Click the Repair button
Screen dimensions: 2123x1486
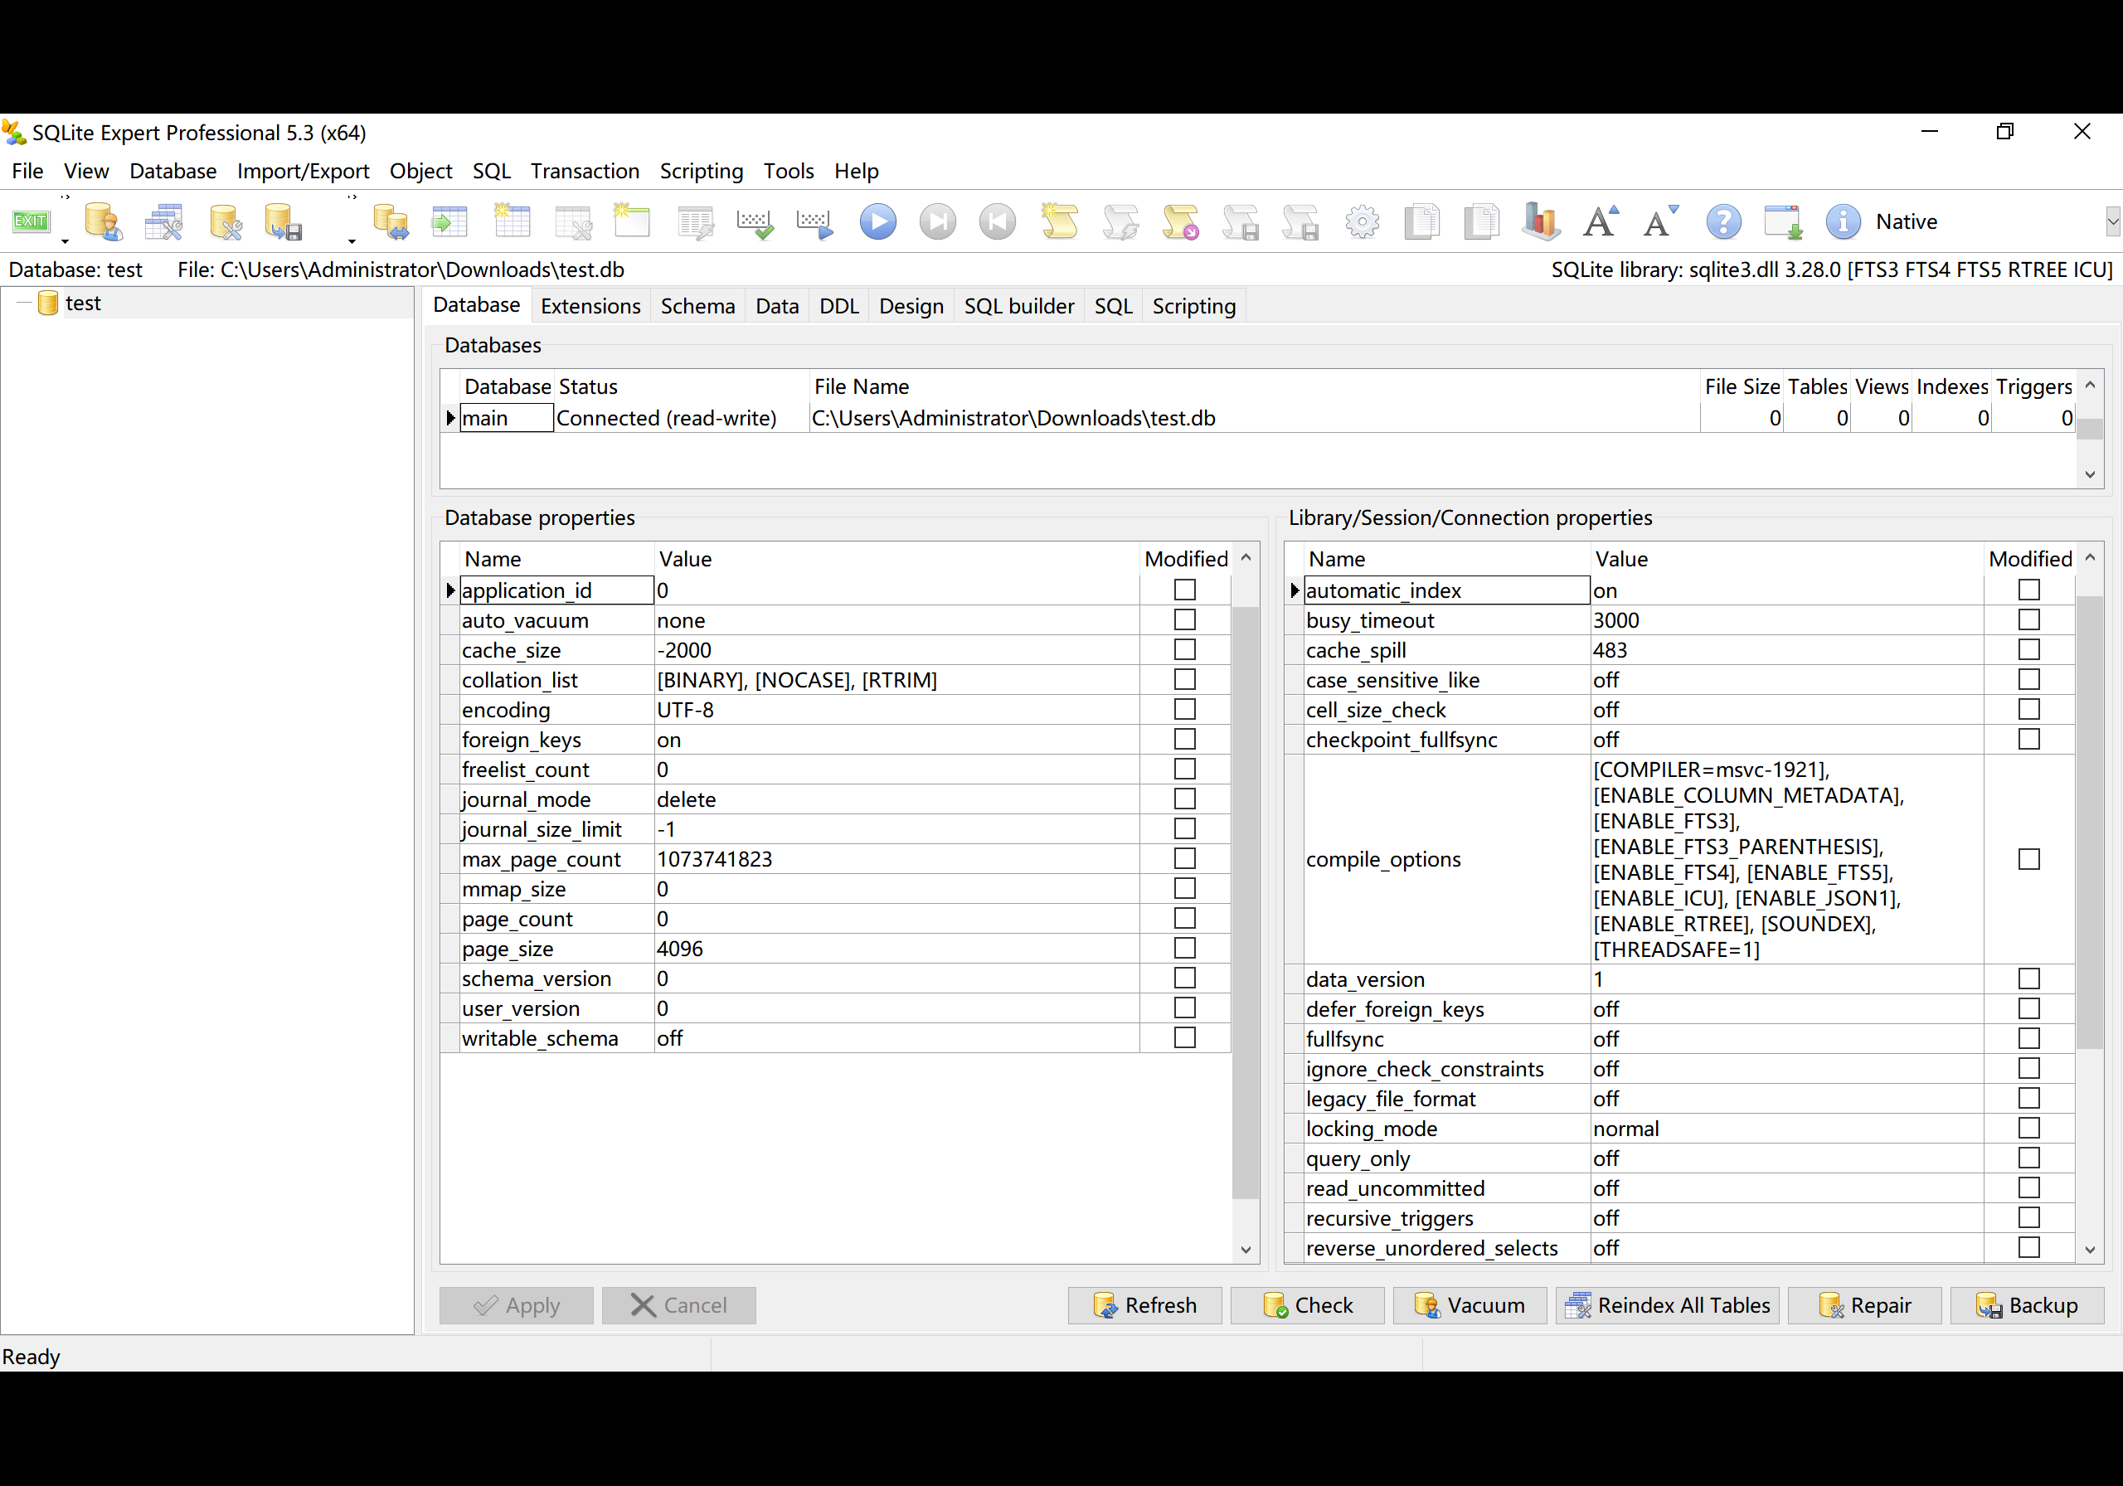tap(1865, 1304)
